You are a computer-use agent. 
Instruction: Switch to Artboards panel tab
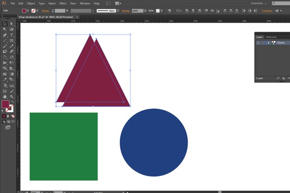(271, 37)
